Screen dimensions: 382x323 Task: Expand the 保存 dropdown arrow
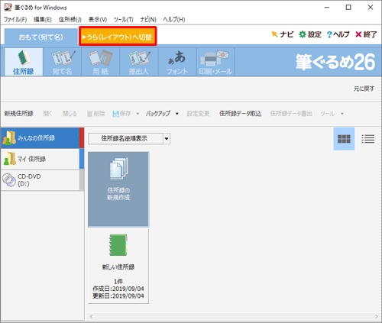coord(138,114)
